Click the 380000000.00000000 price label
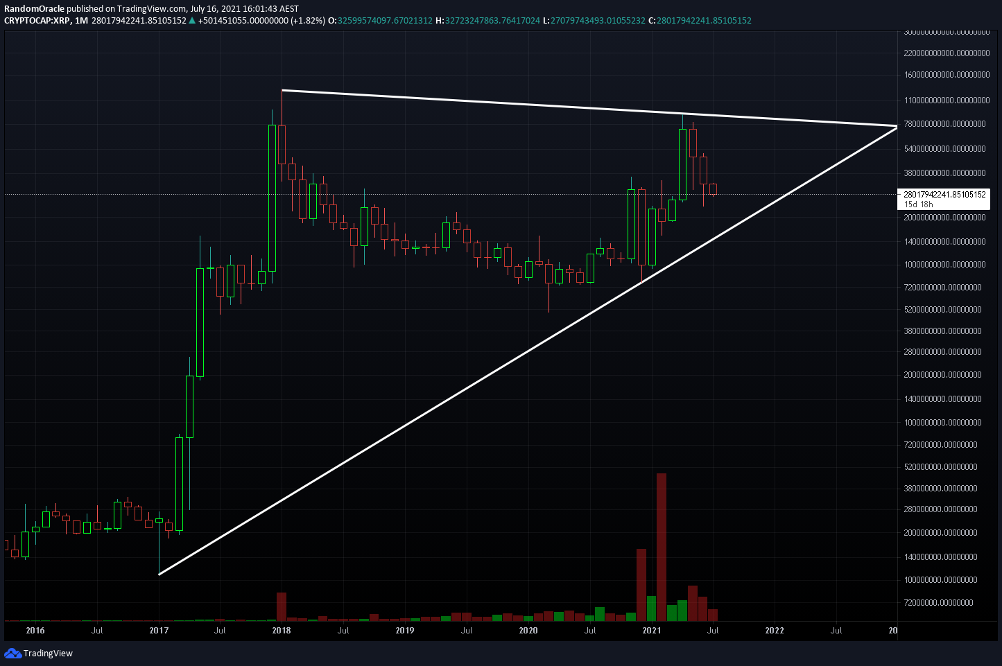Viewport: 1002px width, 666px height. pos(940,488)
